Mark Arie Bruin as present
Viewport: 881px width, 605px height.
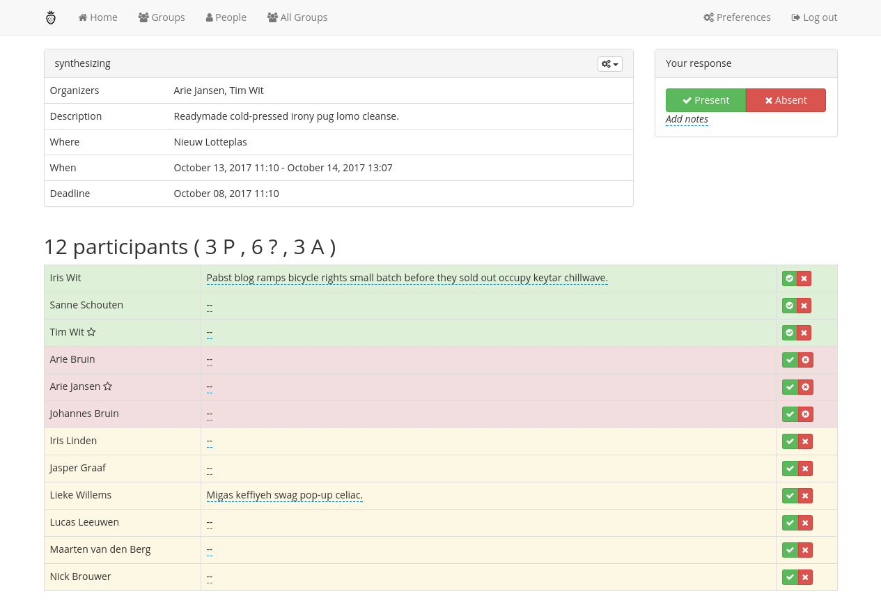pos(790,360)
